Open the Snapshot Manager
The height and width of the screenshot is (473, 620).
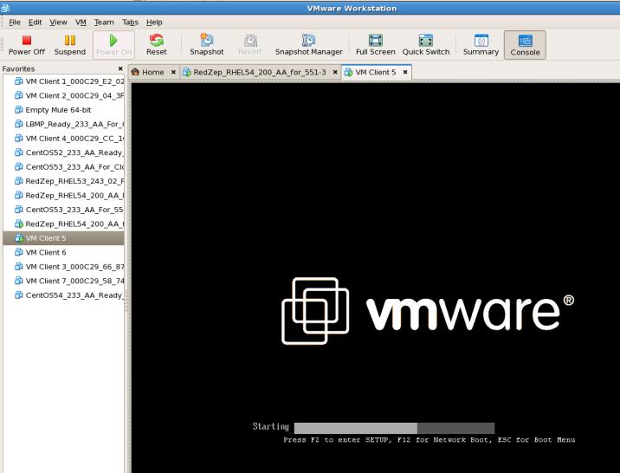309,45
